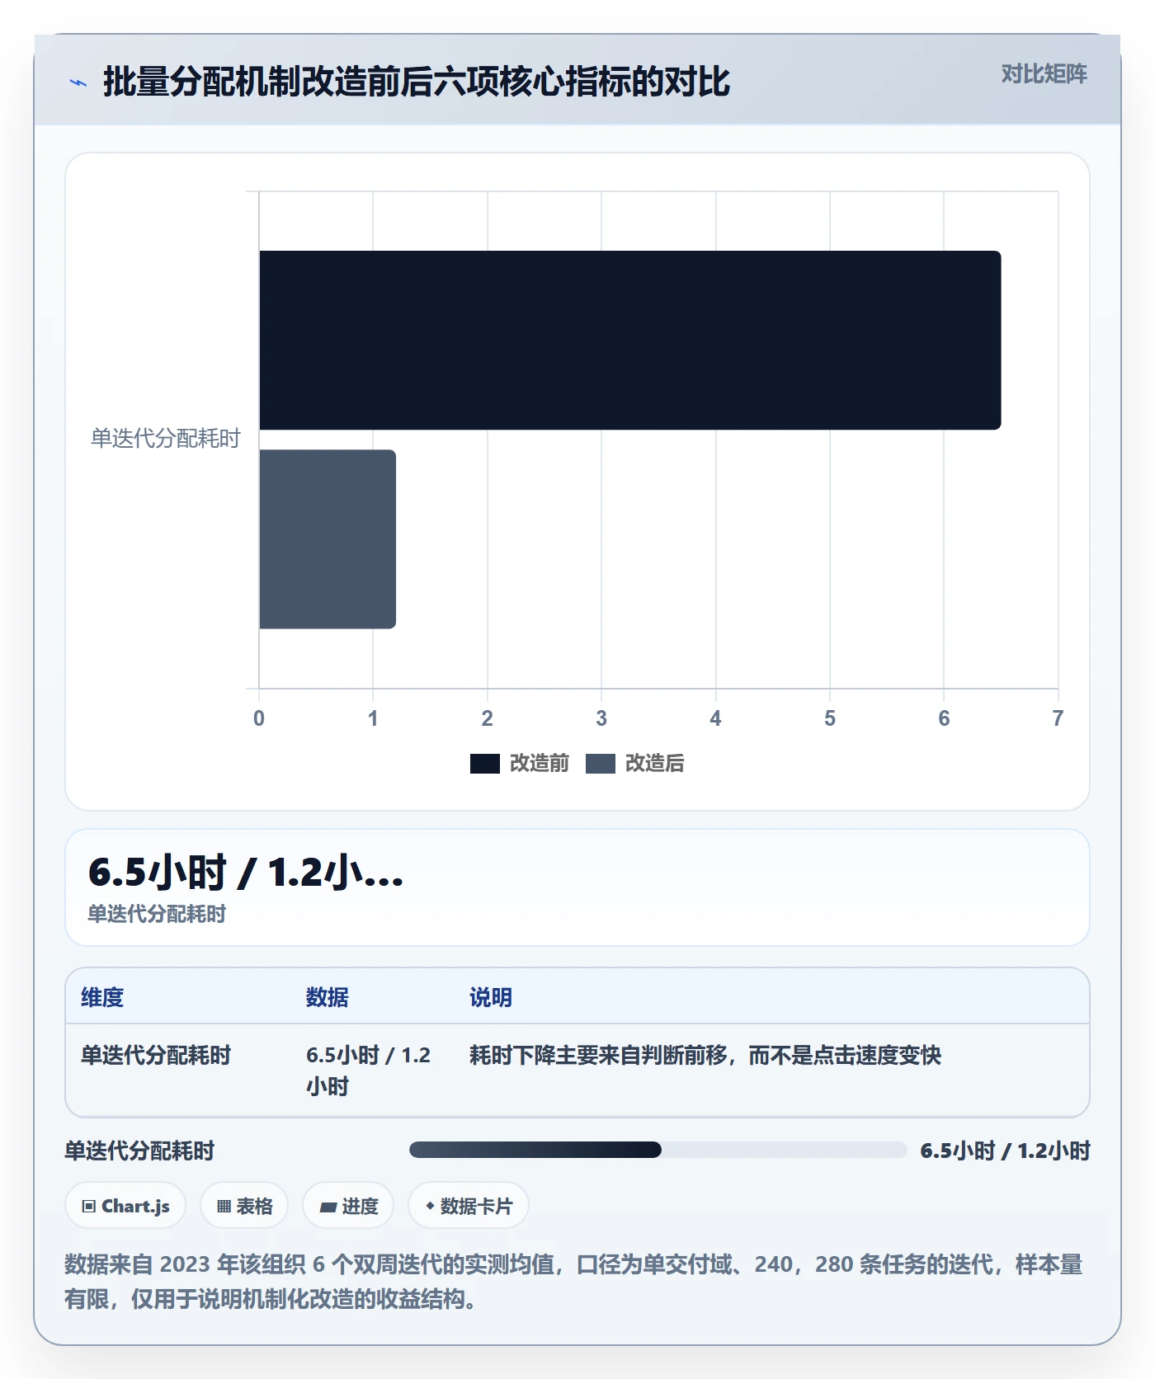This screenshot has height=1379, width=1155.
Task: Click the 单迭代分配耗时 cell in the table
Action: pyautogui.click(x=156, y=1055)
